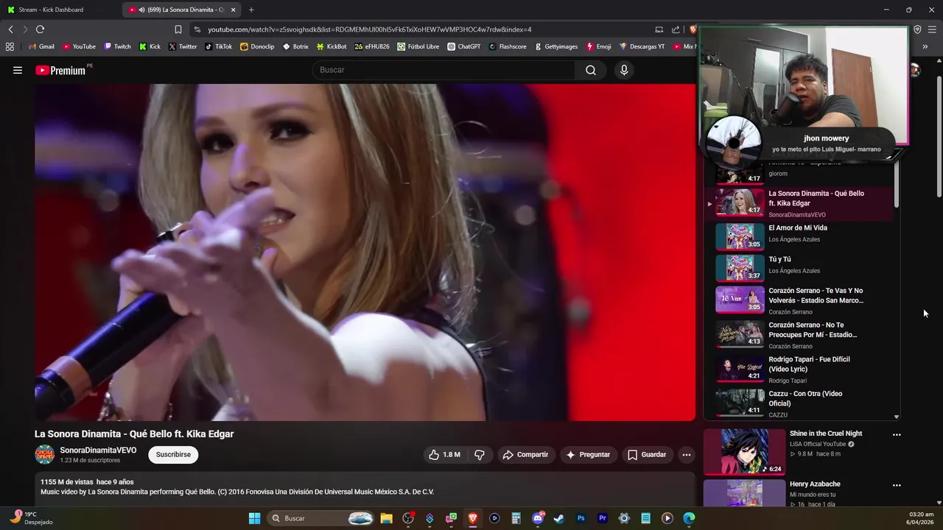943x530 pixels.
Task: Bookmark this page icon in address bar
Action: (178, 29)
